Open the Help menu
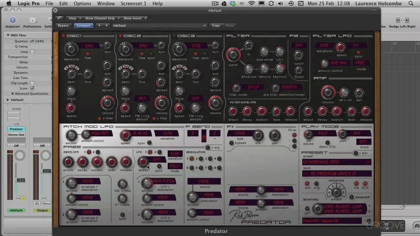420x236 pixels. (157, 4)
